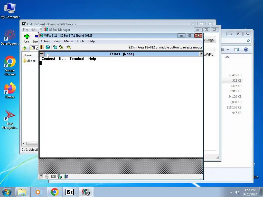Viewport: 263px width, 197px height.
Task: Click the network status bar icon
Action: 60,176
